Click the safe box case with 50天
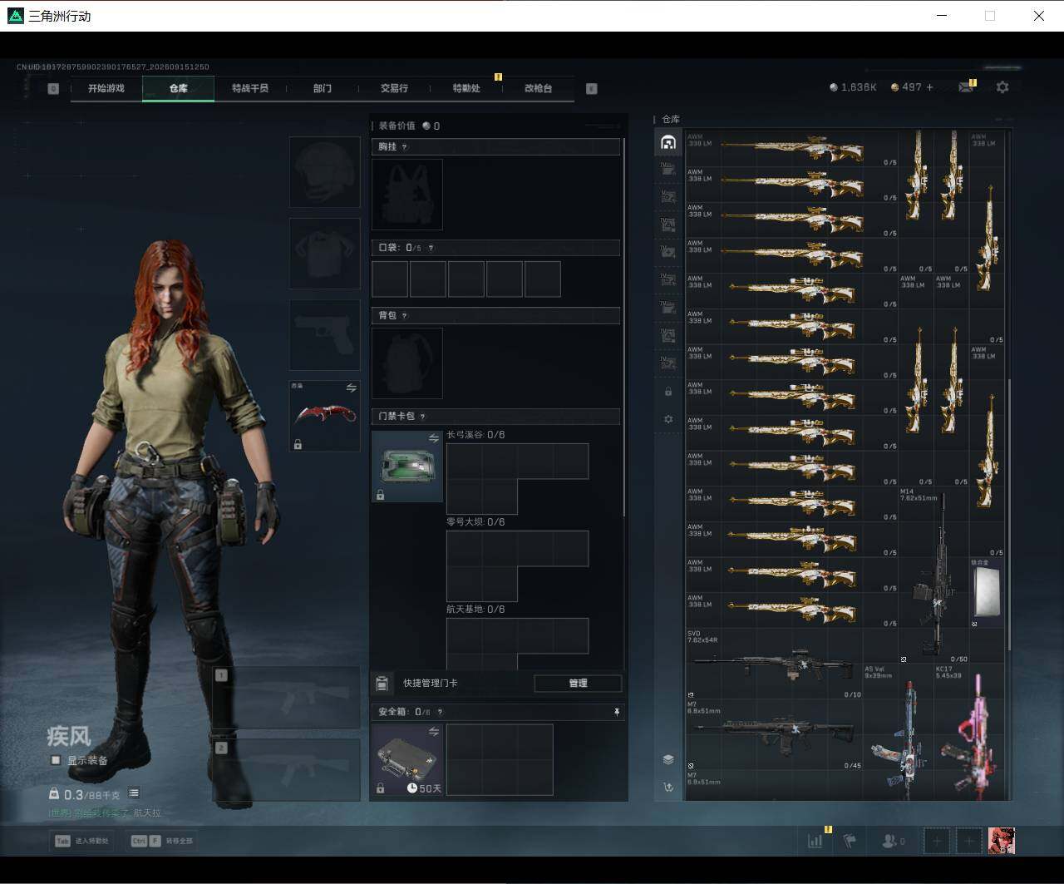 point(407,760)
